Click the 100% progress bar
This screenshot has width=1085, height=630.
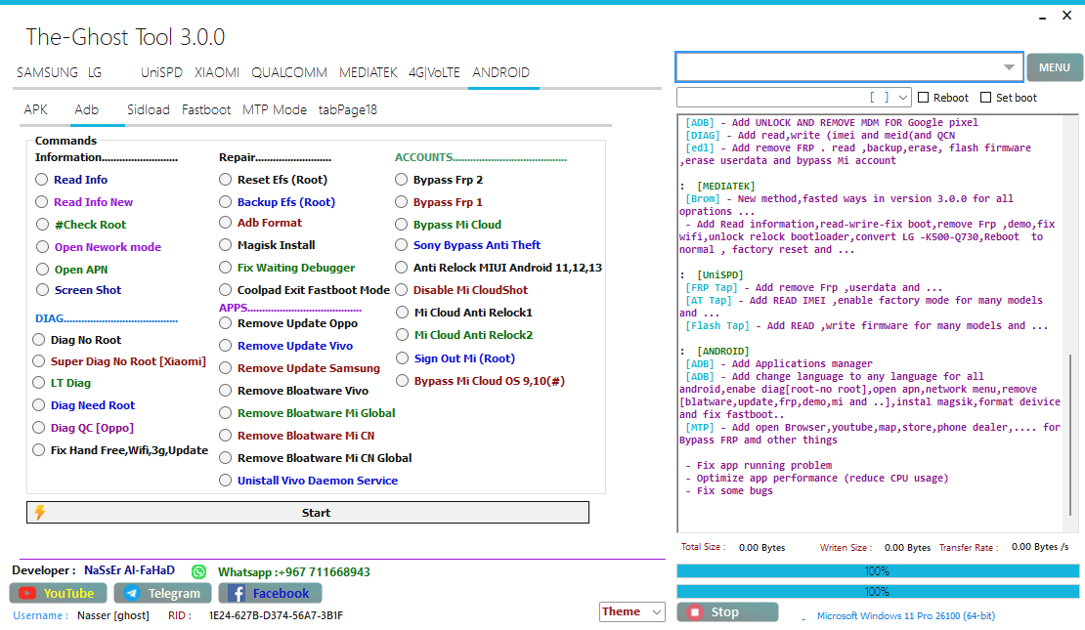[x=877, y=571]
